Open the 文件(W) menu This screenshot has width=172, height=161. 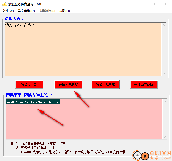(x=8, y=11)
